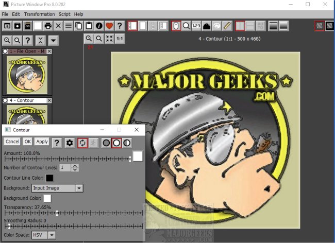This screenshot has height=243, width=335.
Task: Toggle layout with thumbnails at left
Action: click(x=132, y=26)
